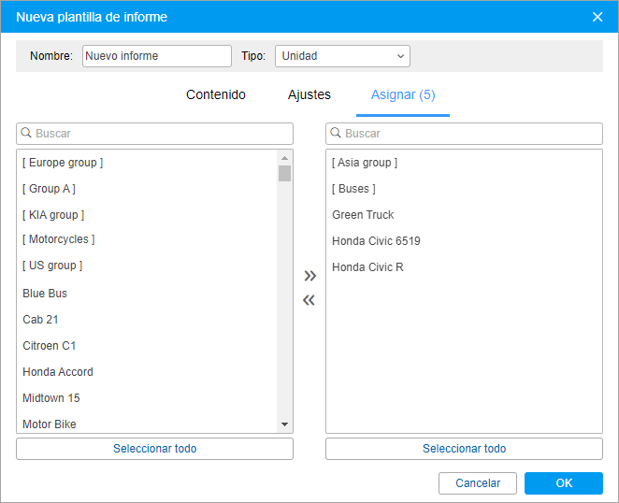The image size is (619, 503).
Task: Select the Asignar (5) tab
Action: click(x=403, y=94)
